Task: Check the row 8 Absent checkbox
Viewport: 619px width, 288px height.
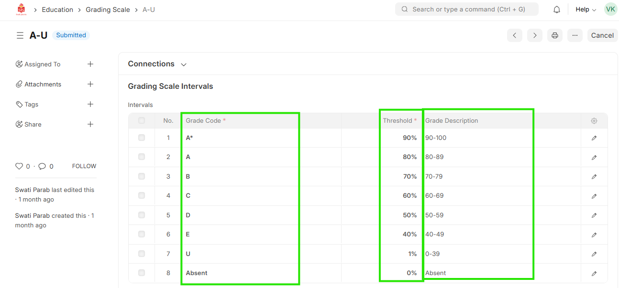Action: coord(142,273)
